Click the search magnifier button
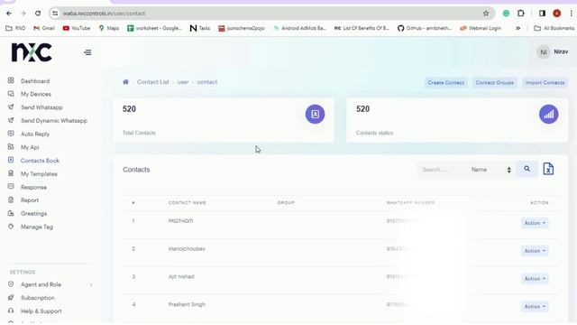This screenshot has height=325, width=577. coord(527,169)
